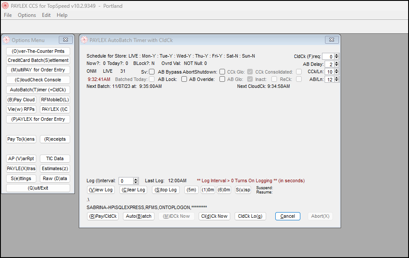
Task: Click the (C)lear Log button
Action: click(133, 190)
